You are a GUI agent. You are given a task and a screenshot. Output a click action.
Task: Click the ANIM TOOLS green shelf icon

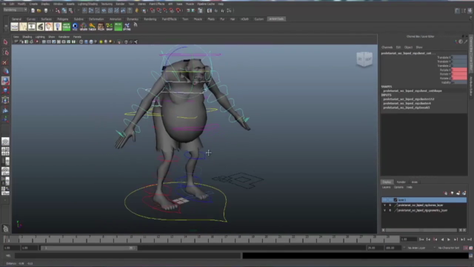[x=66, y=27]
